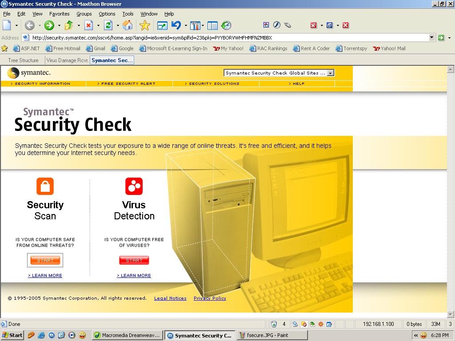
Task: Click the green arrow page icon in status bar
Action: (312, 324)
